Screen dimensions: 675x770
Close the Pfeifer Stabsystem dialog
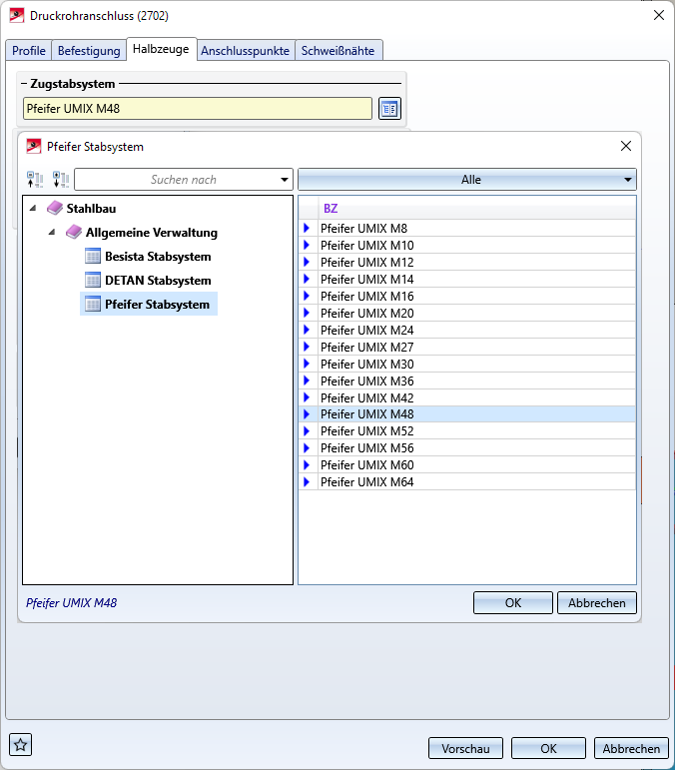point(626,146)
